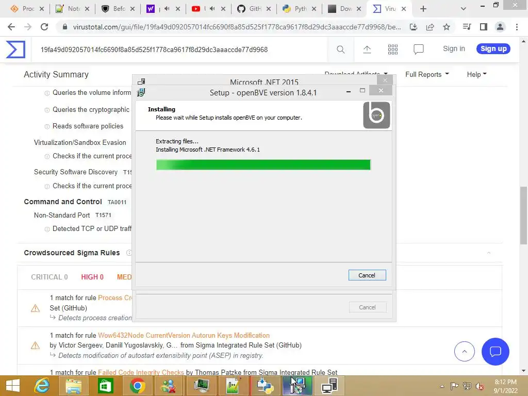Click the Virtualization/Sandbox Evasion entry
528x396 pixels.
80,143
